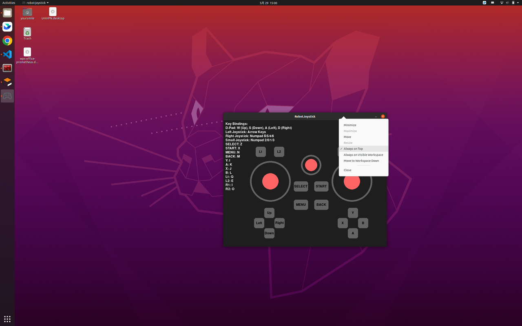Click the "Left Joystick: Arrow Keys" line
522x326 pixels.
click(246, 132)
